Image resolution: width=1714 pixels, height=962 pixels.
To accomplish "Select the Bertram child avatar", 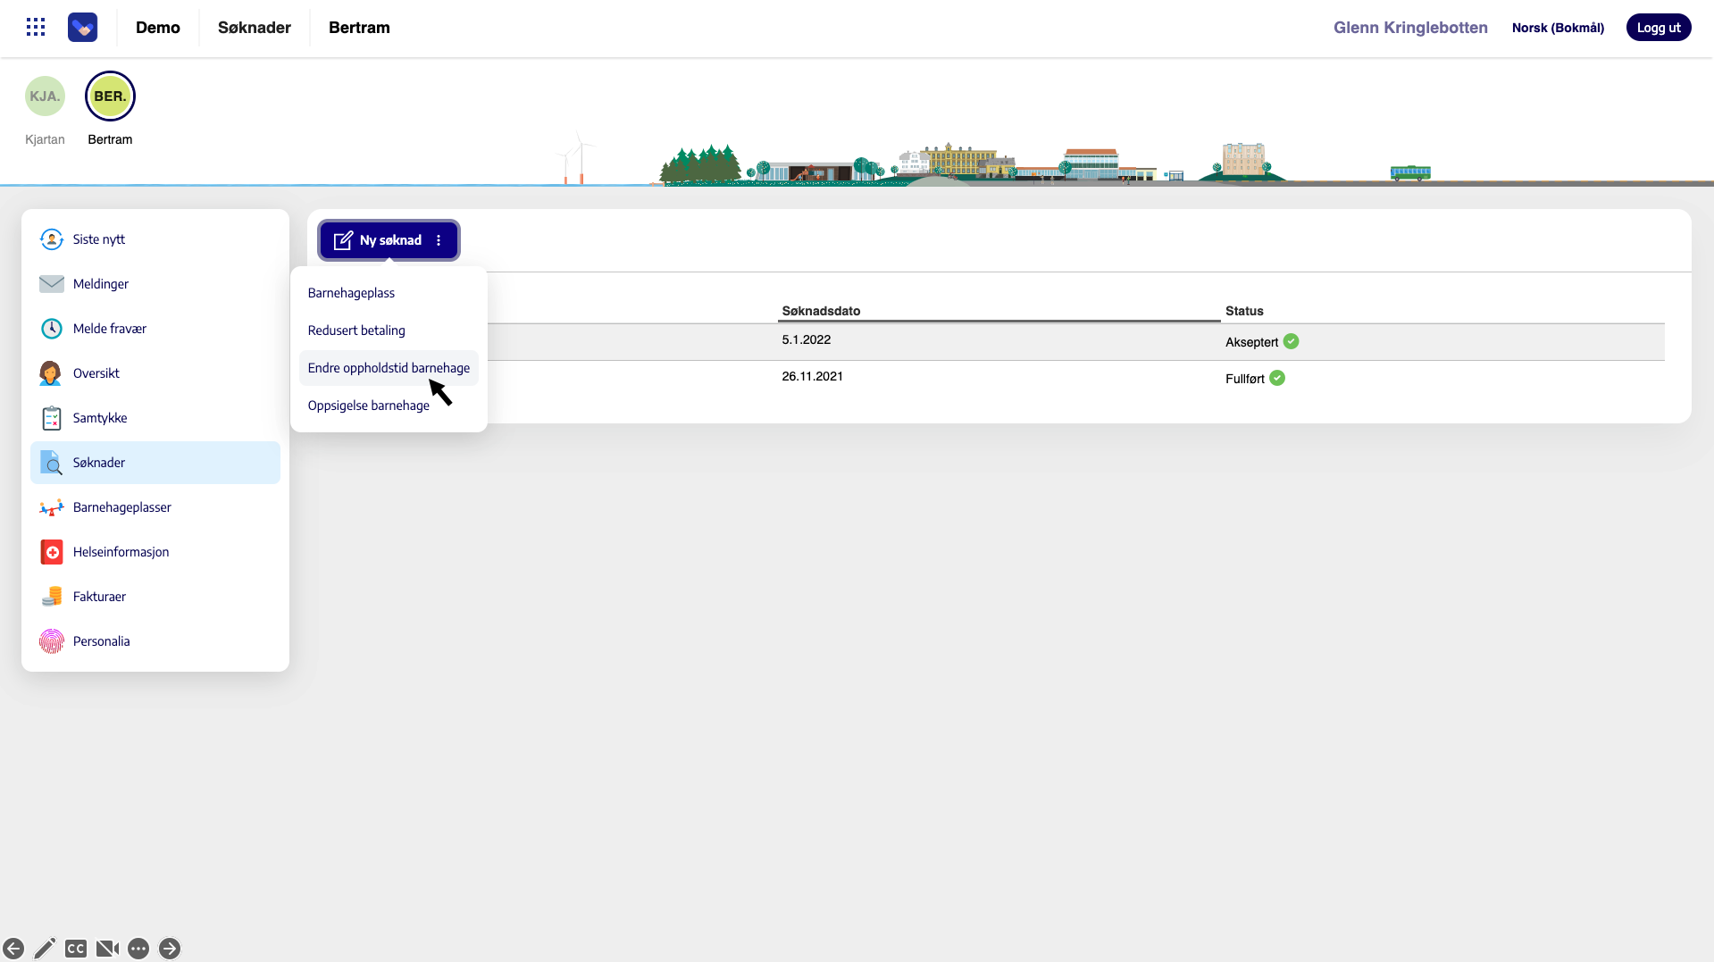I will point(110,96).
